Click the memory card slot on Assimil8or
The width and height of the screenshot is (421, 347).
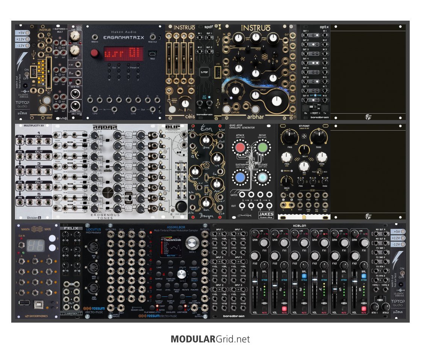pyautogui.click(x=137, y=308)
